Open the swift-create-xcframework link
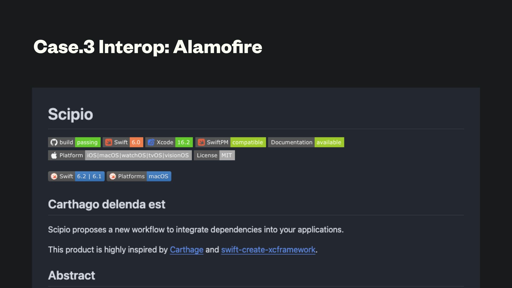This screenshot has width=512, height=288. (268, 250)
